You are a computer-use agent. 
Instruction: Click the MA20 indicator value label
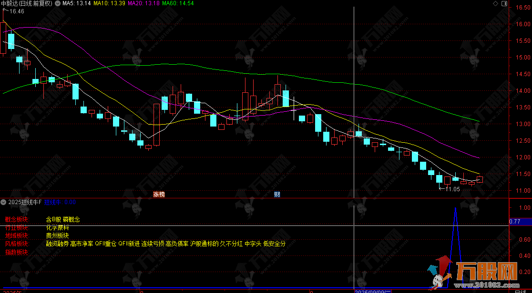(x=143, y=3)
